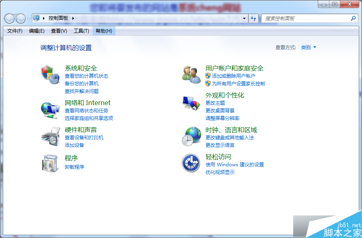Open the 查看(V) menu
The height and width of the screenshot is (238, 362).
pyautogui.click(x=58, y=31)
